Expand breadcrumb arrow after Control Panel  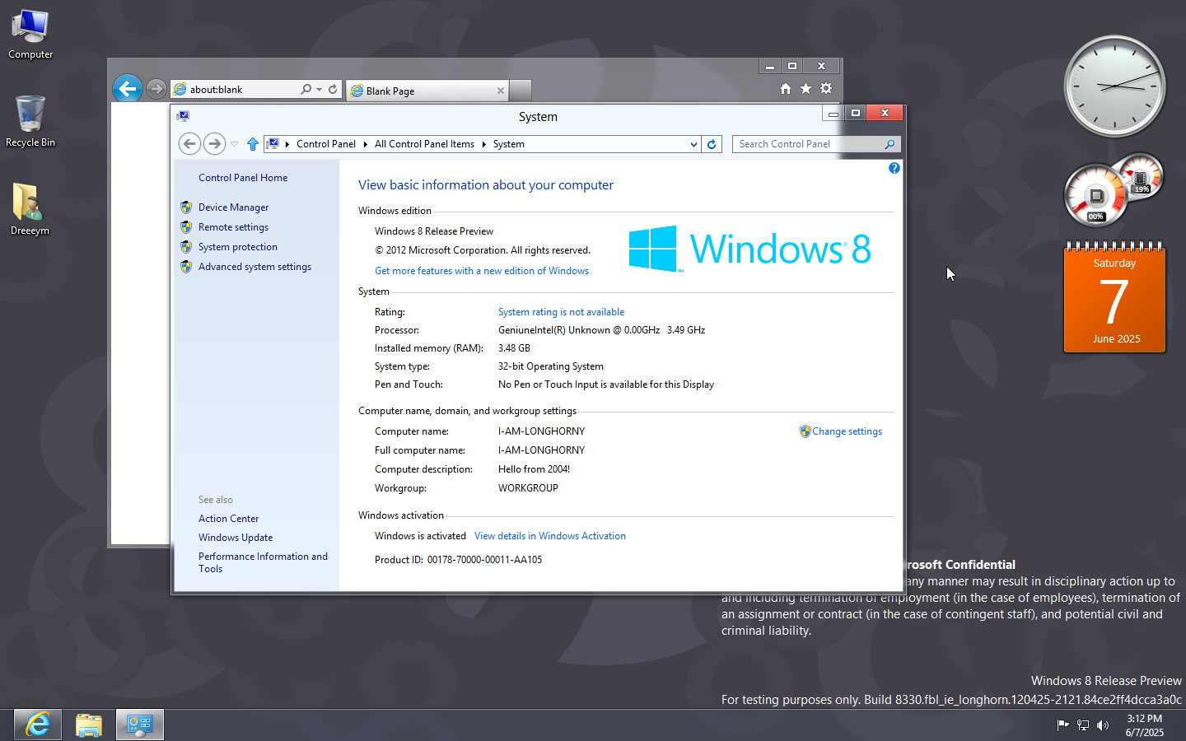(365, 144)
